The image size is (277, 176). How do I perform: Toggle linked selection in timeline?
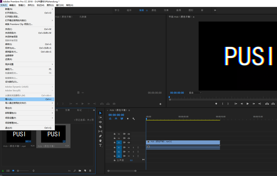122,119
